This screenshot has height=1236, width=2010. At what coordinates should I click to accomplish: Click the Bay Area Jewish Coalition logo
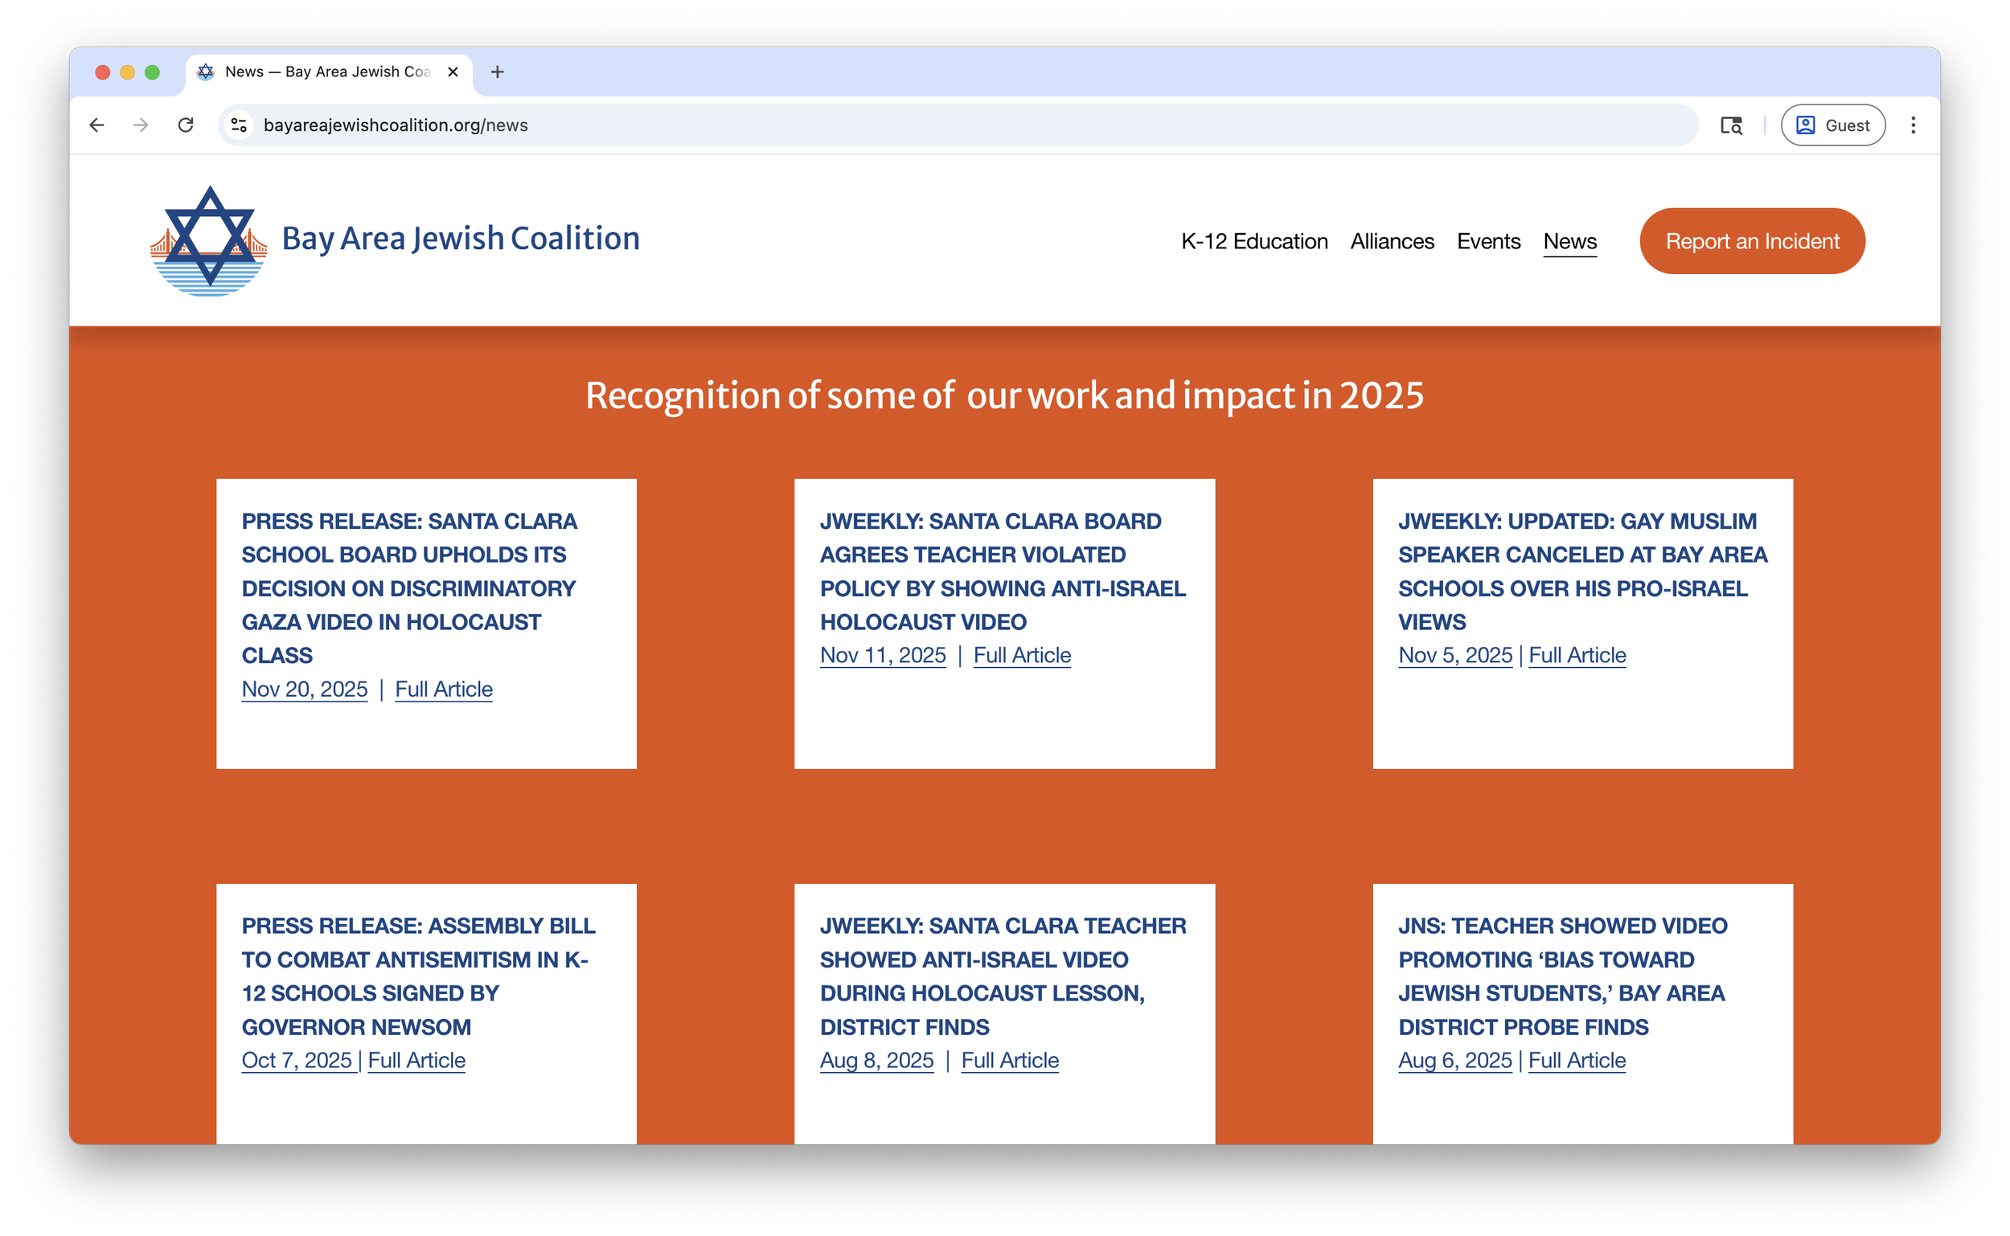point(209,240)
